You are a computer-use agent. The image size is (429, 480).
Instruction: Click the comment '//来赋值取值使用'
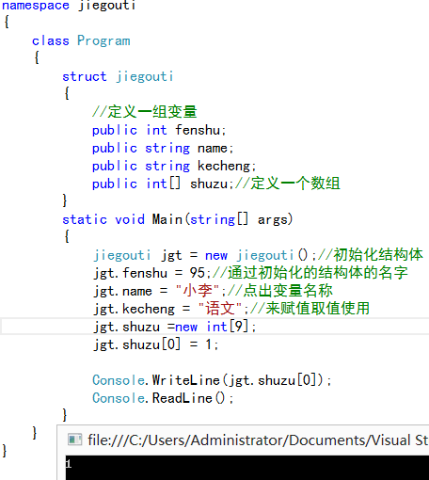tap(310, 309)
